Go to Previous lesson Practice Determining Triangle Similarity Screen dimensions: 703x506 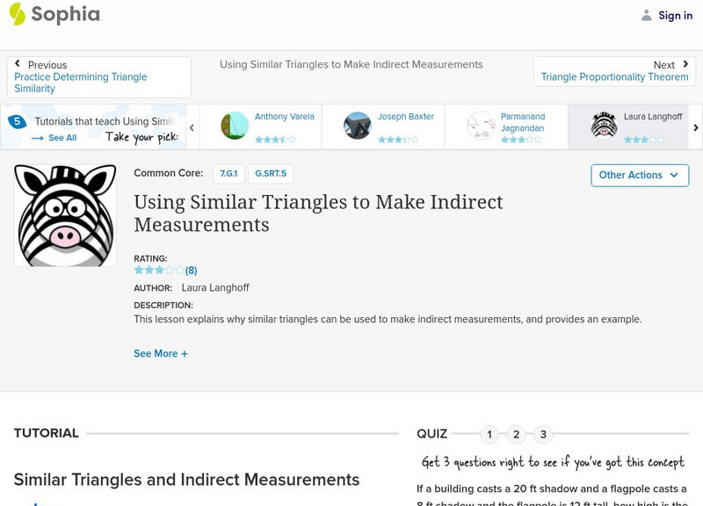[98, 77]
